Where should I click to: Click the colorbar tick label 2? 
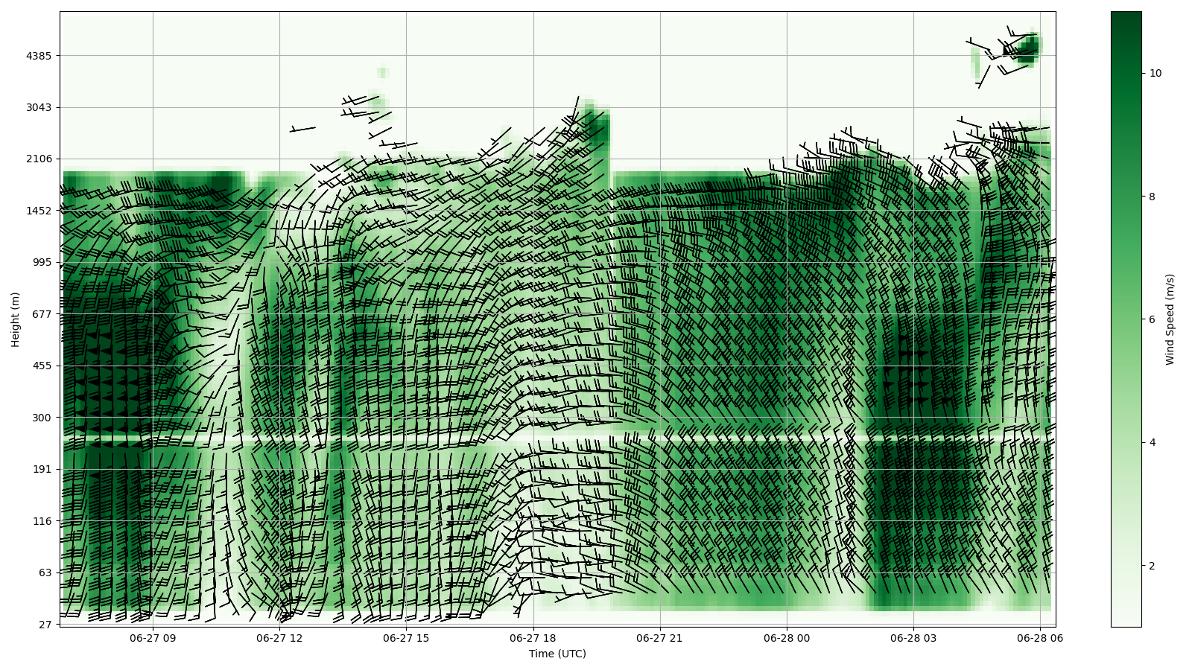(1153, 566)
